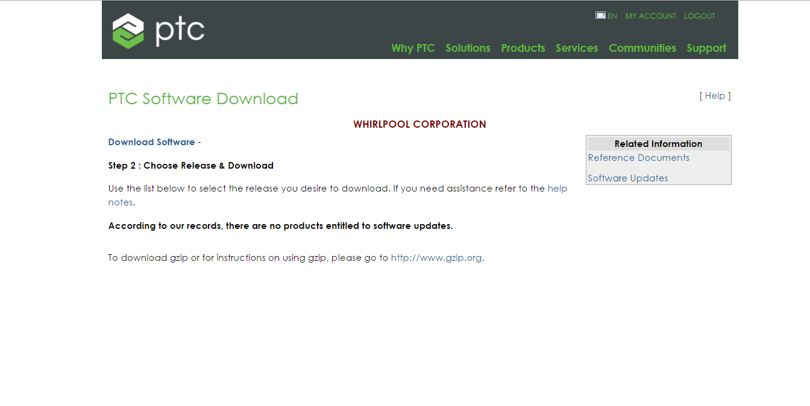Click the Help link at top right
The height and width of the screenshot is (406, 810).
click(x=715, y=96)
